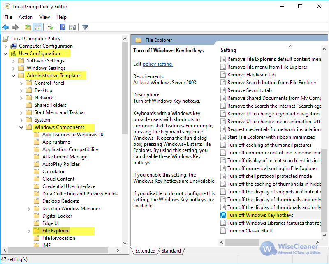Expand the Windows Settings node
This screenshot has width=329, height=264.
pyautogui.click(x=14, y=68)
